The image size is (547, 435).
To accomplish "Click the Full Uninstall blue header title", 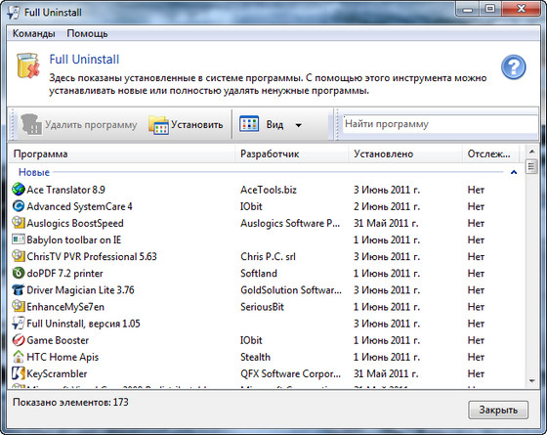I will 84,60.
